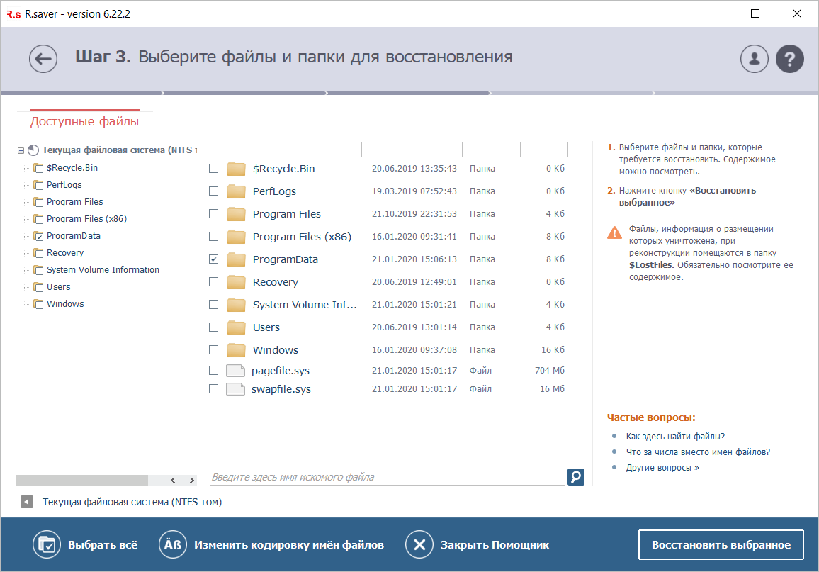Expand Users node in tree
Viewport: 819px width, 572px height.
[x=26, y=287]
